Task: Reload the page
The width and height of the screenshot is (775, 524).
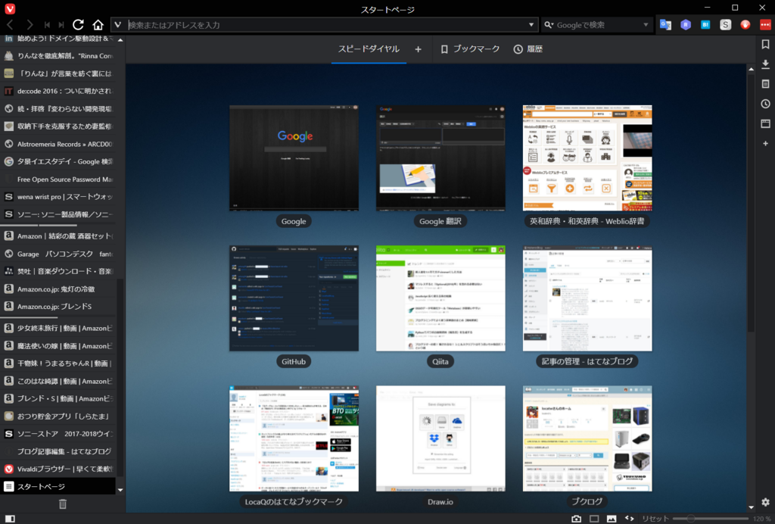Action: coord(78,25)
